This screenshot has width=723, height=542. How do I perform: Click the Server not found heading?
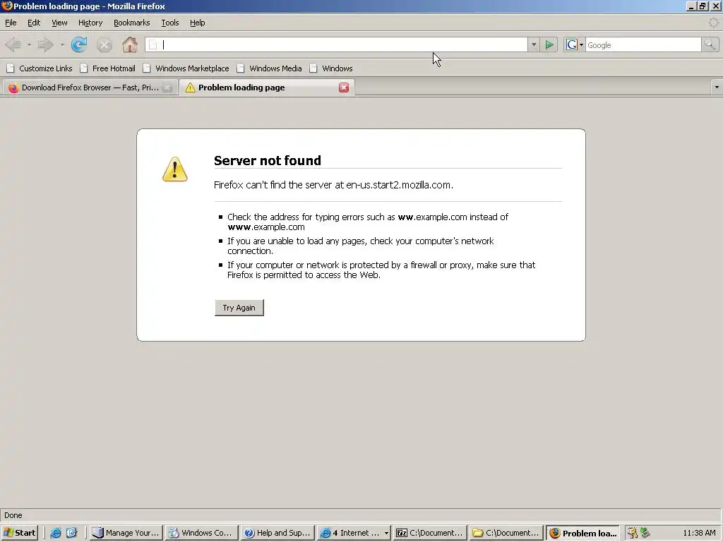[x=268, y=160]
